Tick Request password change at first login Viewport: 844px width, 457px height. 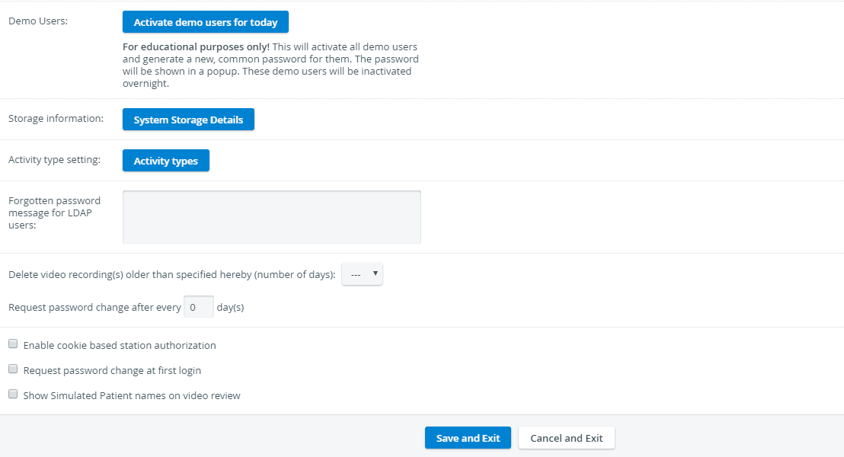point(13,369)
